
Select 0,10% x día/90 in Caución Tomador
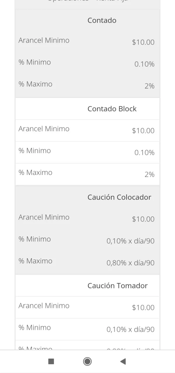[x=130, y=329]
